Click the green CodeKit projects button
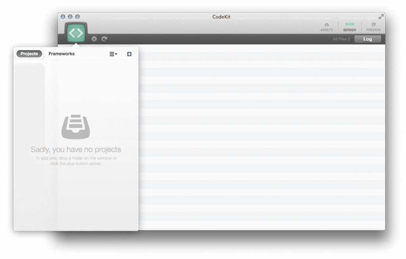Viewport: 406px width, 259px height. [x=76, y=33]
